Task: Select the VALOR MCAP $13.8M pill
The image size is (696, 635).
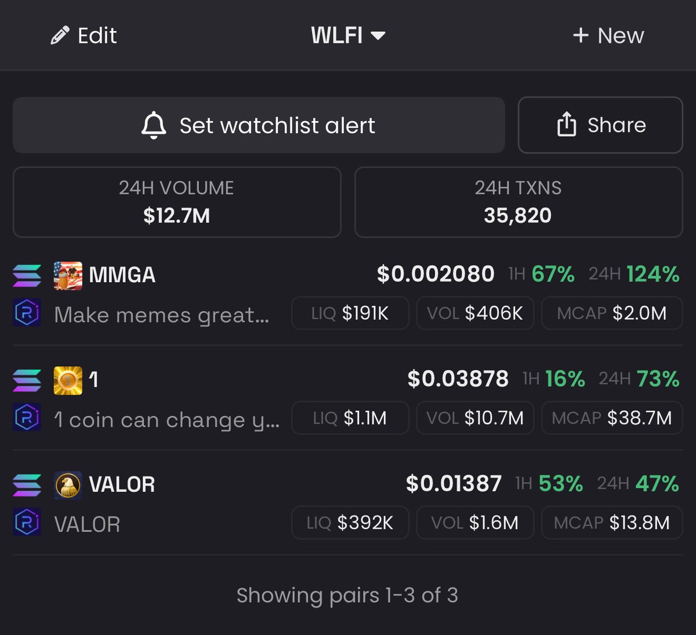Action: [612, 523]
